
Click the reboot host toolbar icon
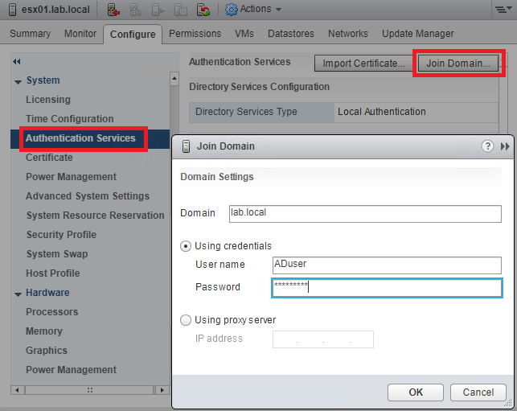tap(203, 10)
